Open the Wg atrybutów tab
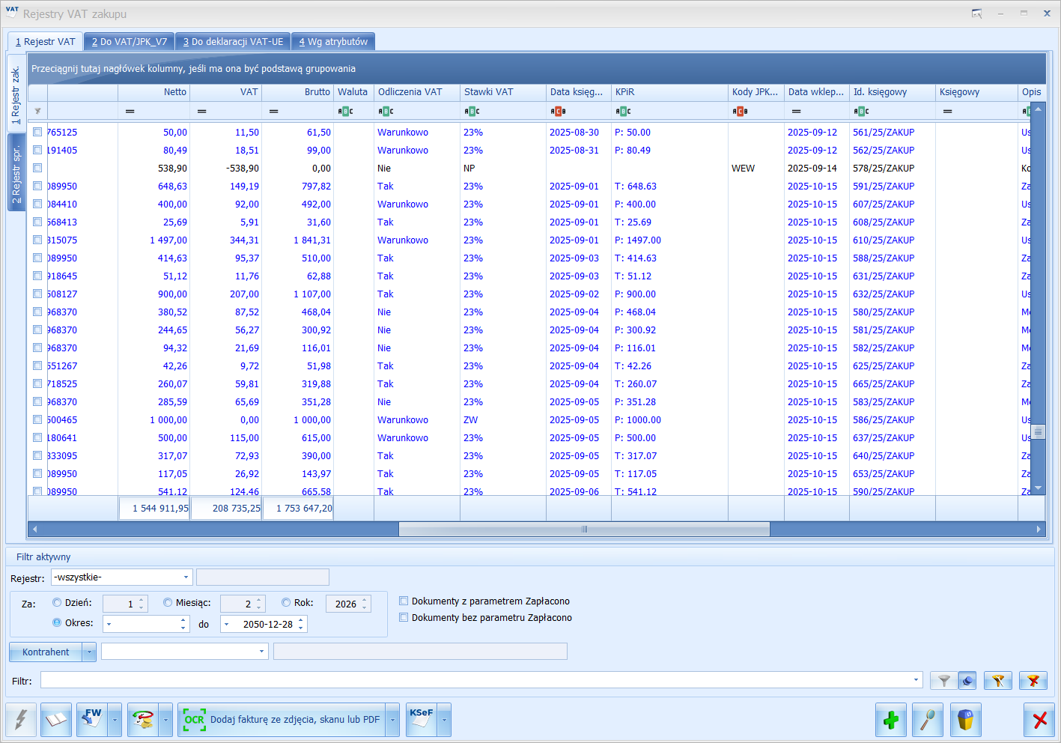 [333, 42]
